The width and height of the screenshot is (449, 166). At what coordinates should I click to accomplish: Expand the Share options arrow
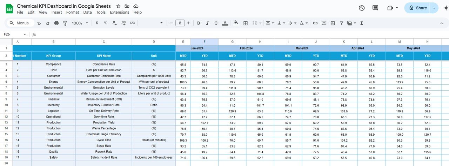tap(434, 8)
